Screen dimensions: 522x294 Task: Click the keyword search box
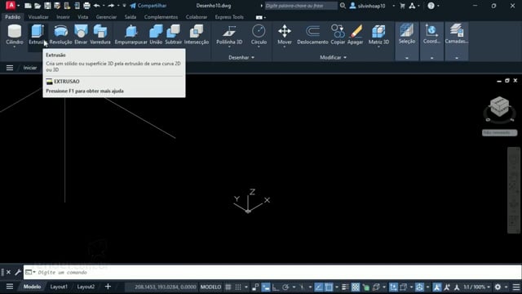(301, 6)
